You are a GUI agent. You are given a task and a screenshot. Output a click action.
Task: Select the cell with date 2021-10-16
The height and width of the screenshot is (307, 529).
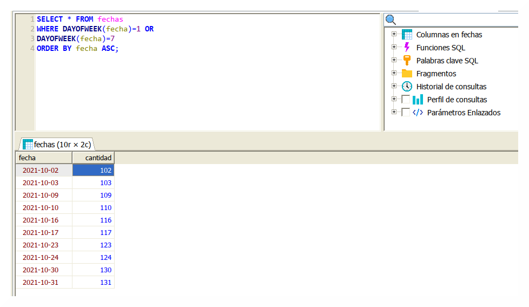43,220
